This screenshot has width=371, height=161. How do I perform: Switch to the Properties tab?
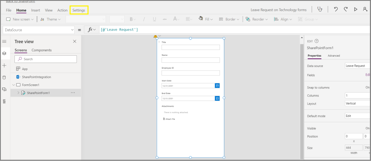pos(314,56)
